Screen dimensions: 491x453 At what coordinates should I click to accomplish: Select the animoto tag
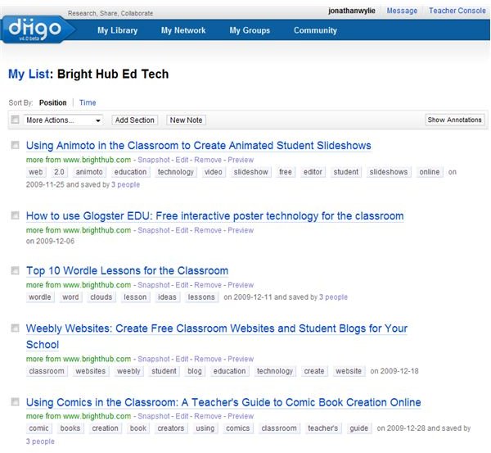click(x=89, y=172)
